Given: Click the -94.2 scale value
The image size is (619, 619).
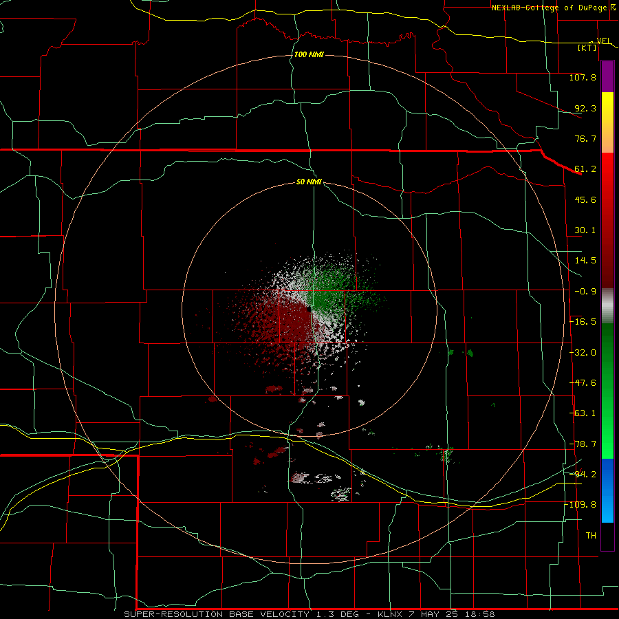Looking at the screenshot, I should (x=583, y=474).
